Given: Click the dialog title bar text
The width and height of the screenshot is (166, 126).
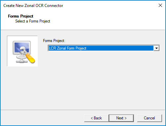Looking at the screenshot, I should coord(33,6).
